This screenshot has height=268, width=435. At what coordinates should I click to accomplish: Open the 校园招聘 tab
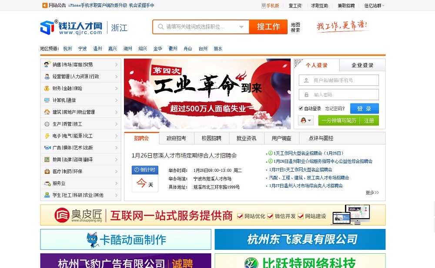tap(211, 138)
